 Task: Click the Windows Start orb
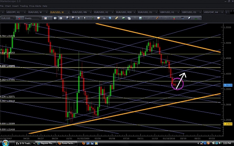[6, 143]
